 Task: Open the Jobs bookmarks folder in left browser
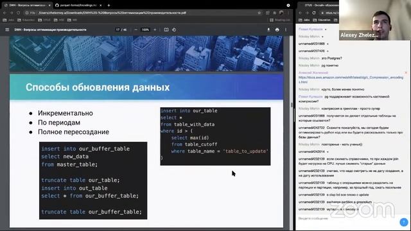click(x=8, y=20)
